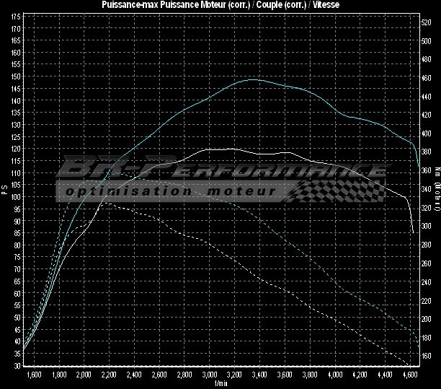Image resolution: width=441 pixels, height=389 pixels.
Task: Click the 150 value on left axis
Action: (x=16, y=77)
